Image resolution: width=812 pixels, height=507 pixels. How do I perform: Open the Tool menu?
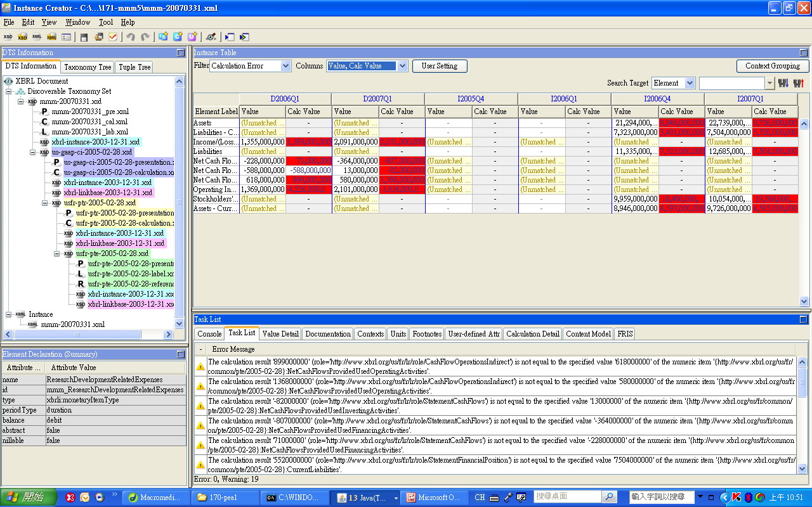106,22
